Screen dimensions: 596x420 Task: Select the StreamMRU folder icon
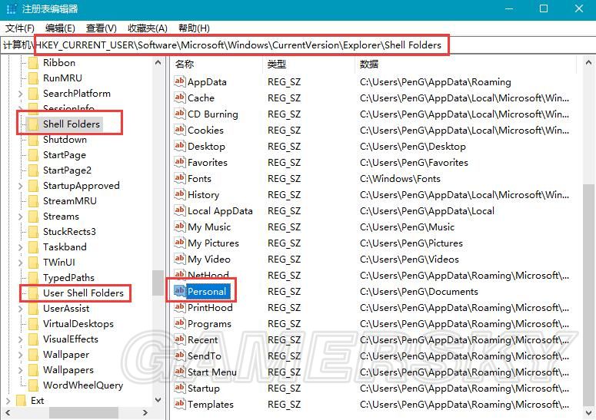click(33, 201)
